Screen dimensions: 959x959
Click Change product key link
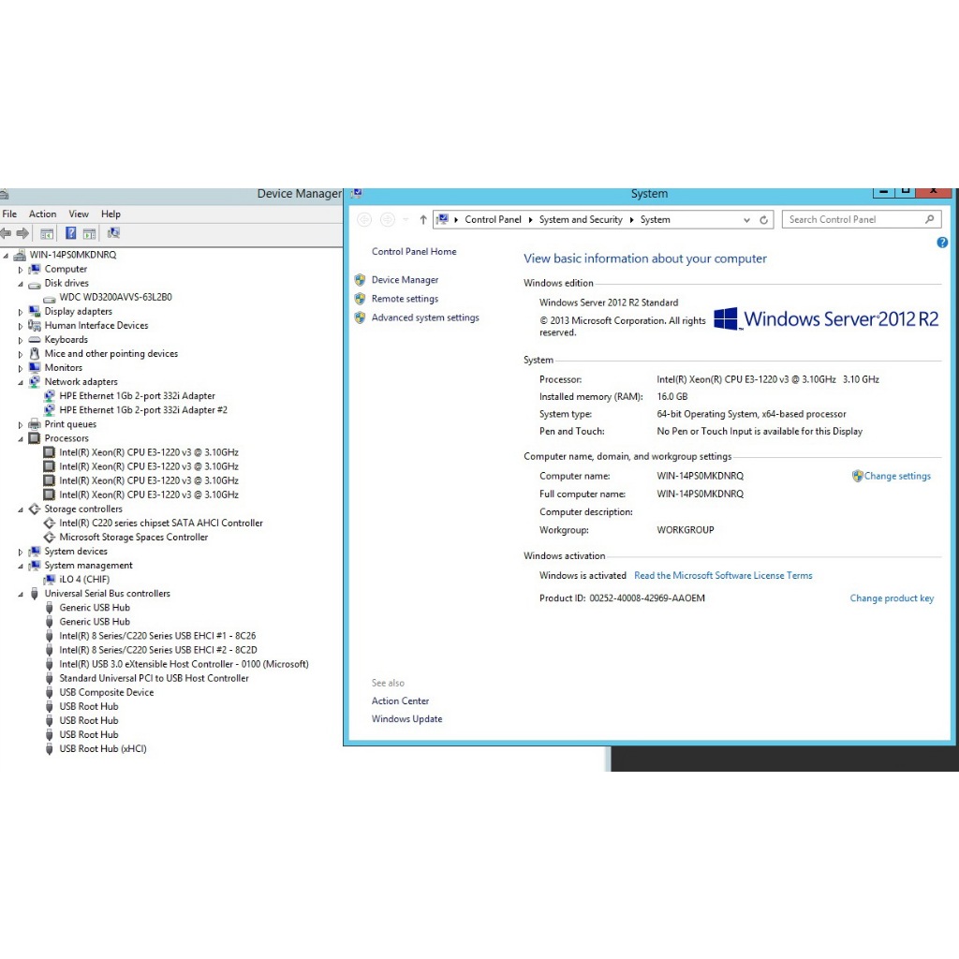pos(892,598)
